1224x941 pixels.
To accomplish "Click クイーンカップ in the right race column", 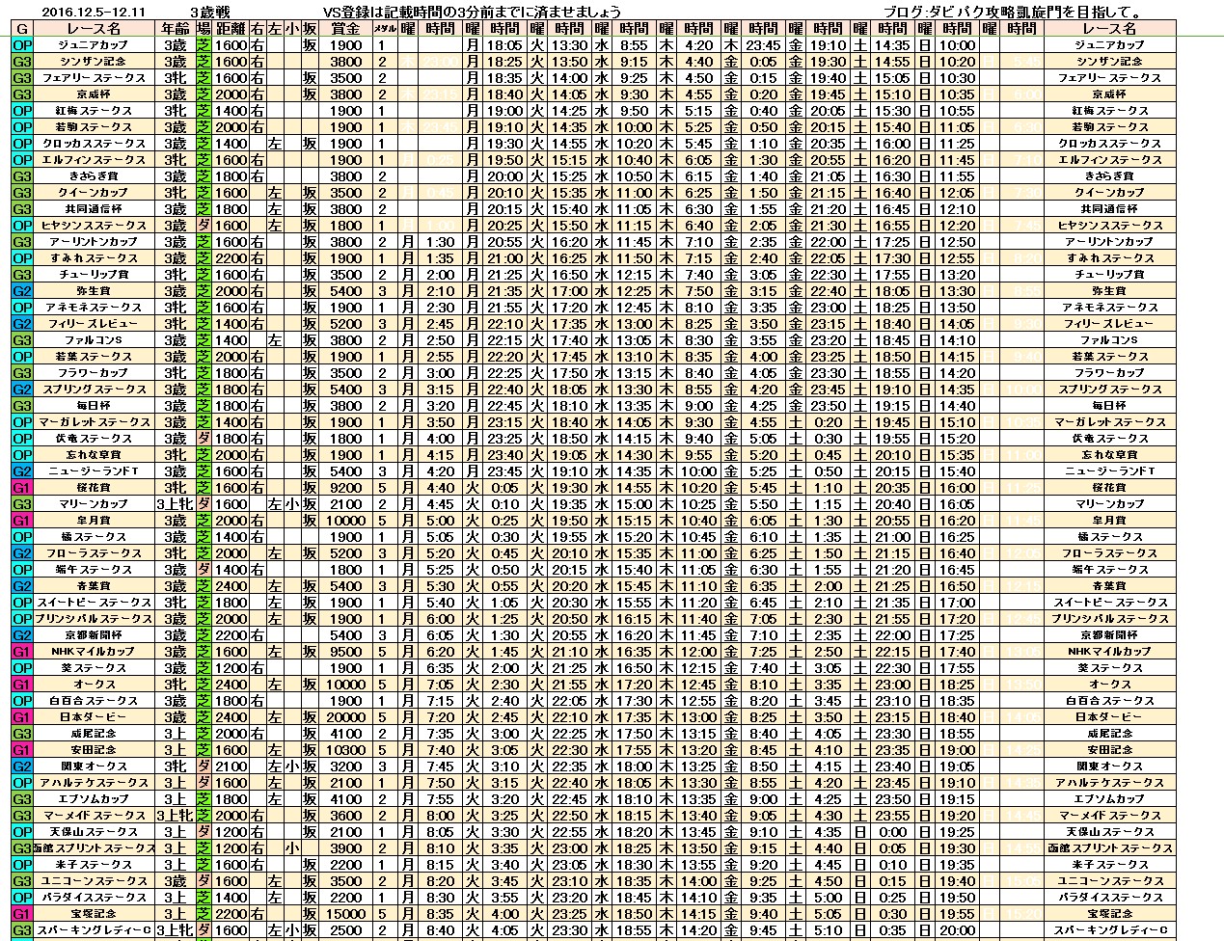I will click(1109, 193).
